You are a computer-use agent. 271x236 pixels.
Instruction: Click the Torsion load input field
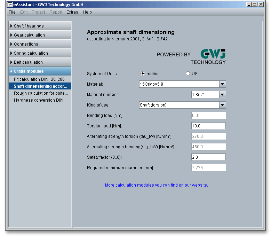[x=208, y=126]
